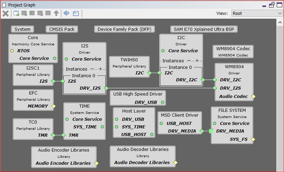Click the create group icon with green plus
The image size is (284, 172).
[16, 13]
